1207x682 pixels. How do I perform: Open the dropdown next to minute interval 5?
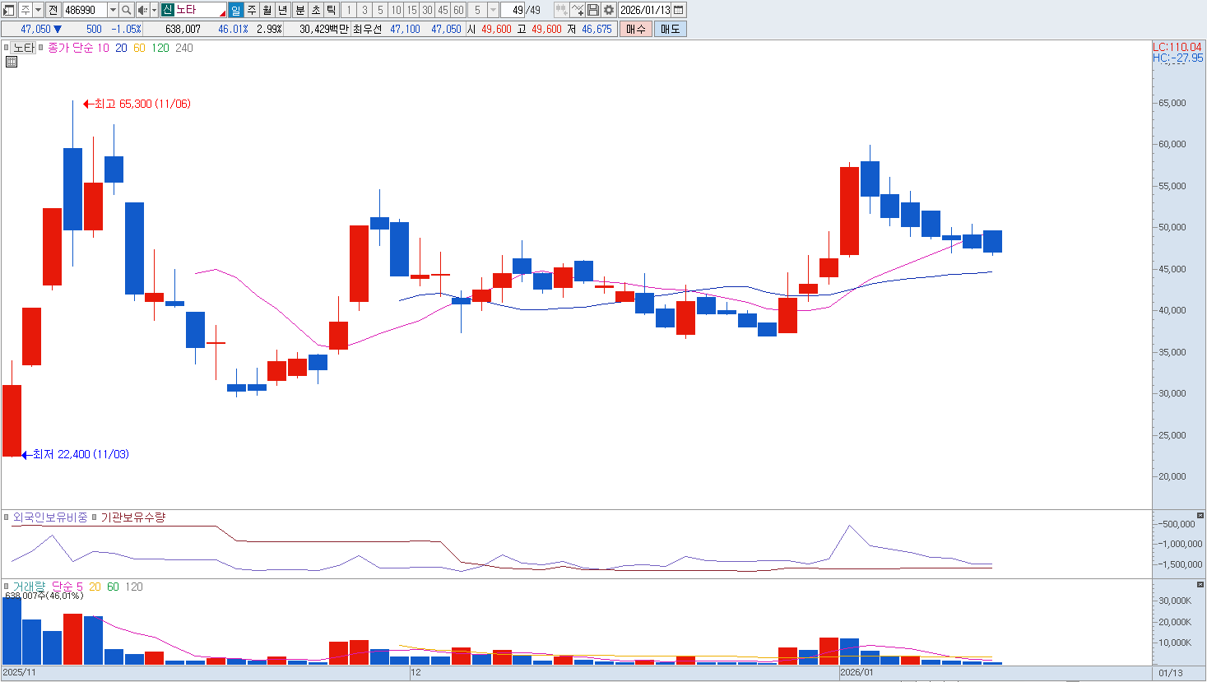tap(493, 10)
